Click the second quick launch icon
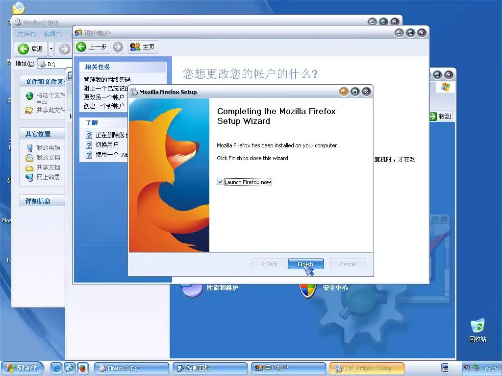Screen dimensions: 502x376 coord(70,368)
